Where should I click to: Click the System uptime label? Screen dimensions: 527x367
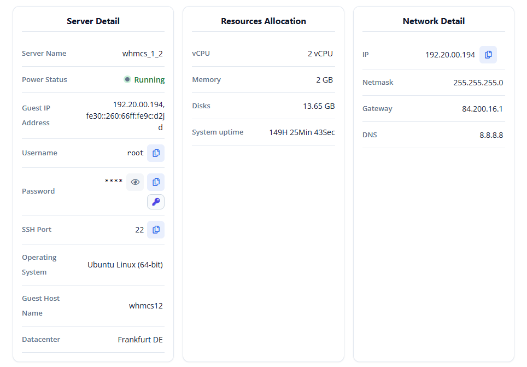tap(218, 132)
